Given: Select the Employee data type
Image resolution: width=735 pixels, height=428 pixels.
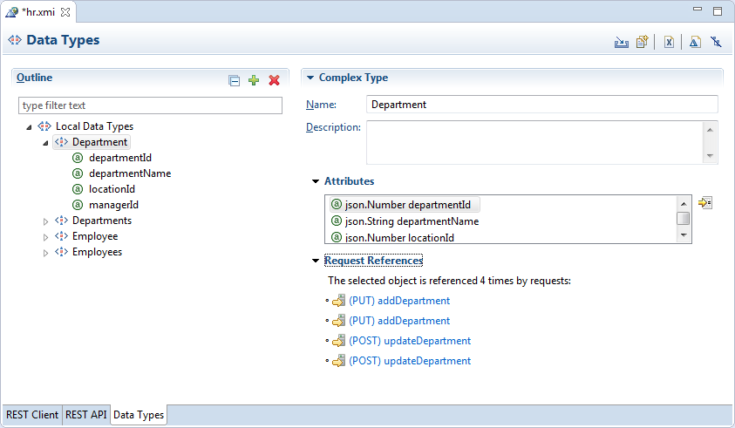Looking at the screenshot, I should (x=95, y=237).
